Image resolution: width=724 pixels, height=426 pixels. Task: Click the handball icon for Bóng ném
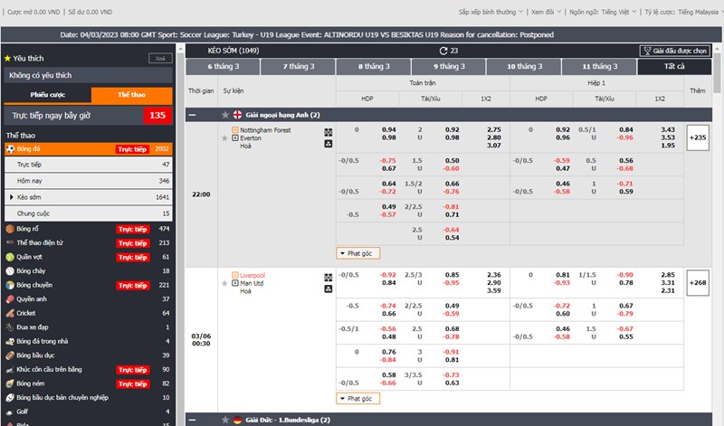[x=10, y=383]
